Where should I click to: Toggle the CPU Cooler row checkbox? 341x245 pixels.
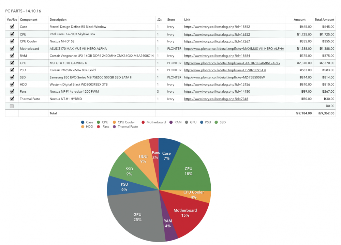coord(12,41)
